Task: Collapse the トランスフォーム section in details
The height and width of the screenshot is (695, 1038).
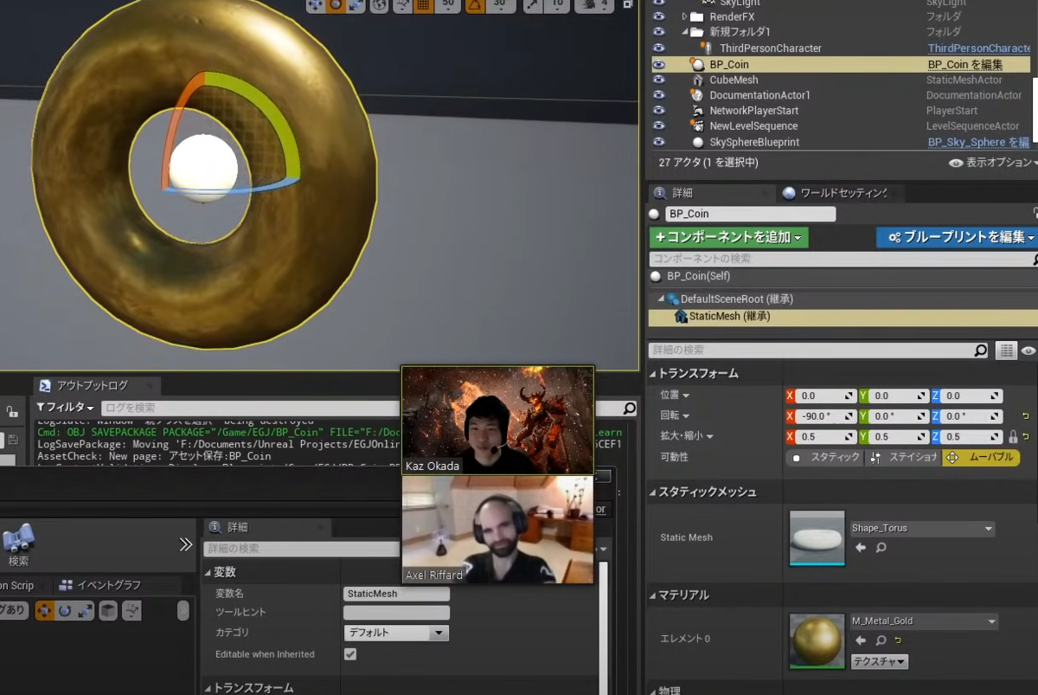Action: 653,374
